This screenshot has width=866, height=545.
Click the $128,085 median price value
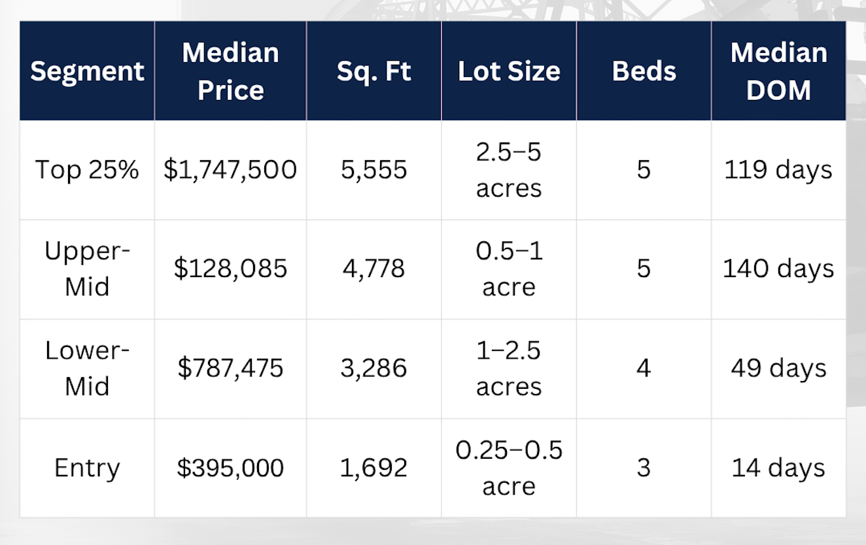(230, 269)
